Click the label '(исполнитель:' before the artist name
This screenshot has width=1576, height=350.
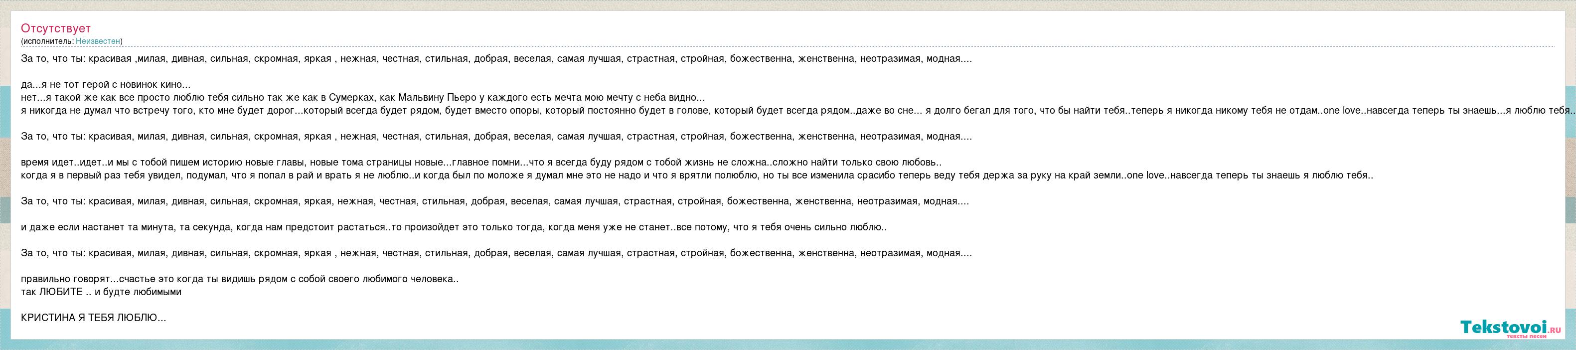48,41
